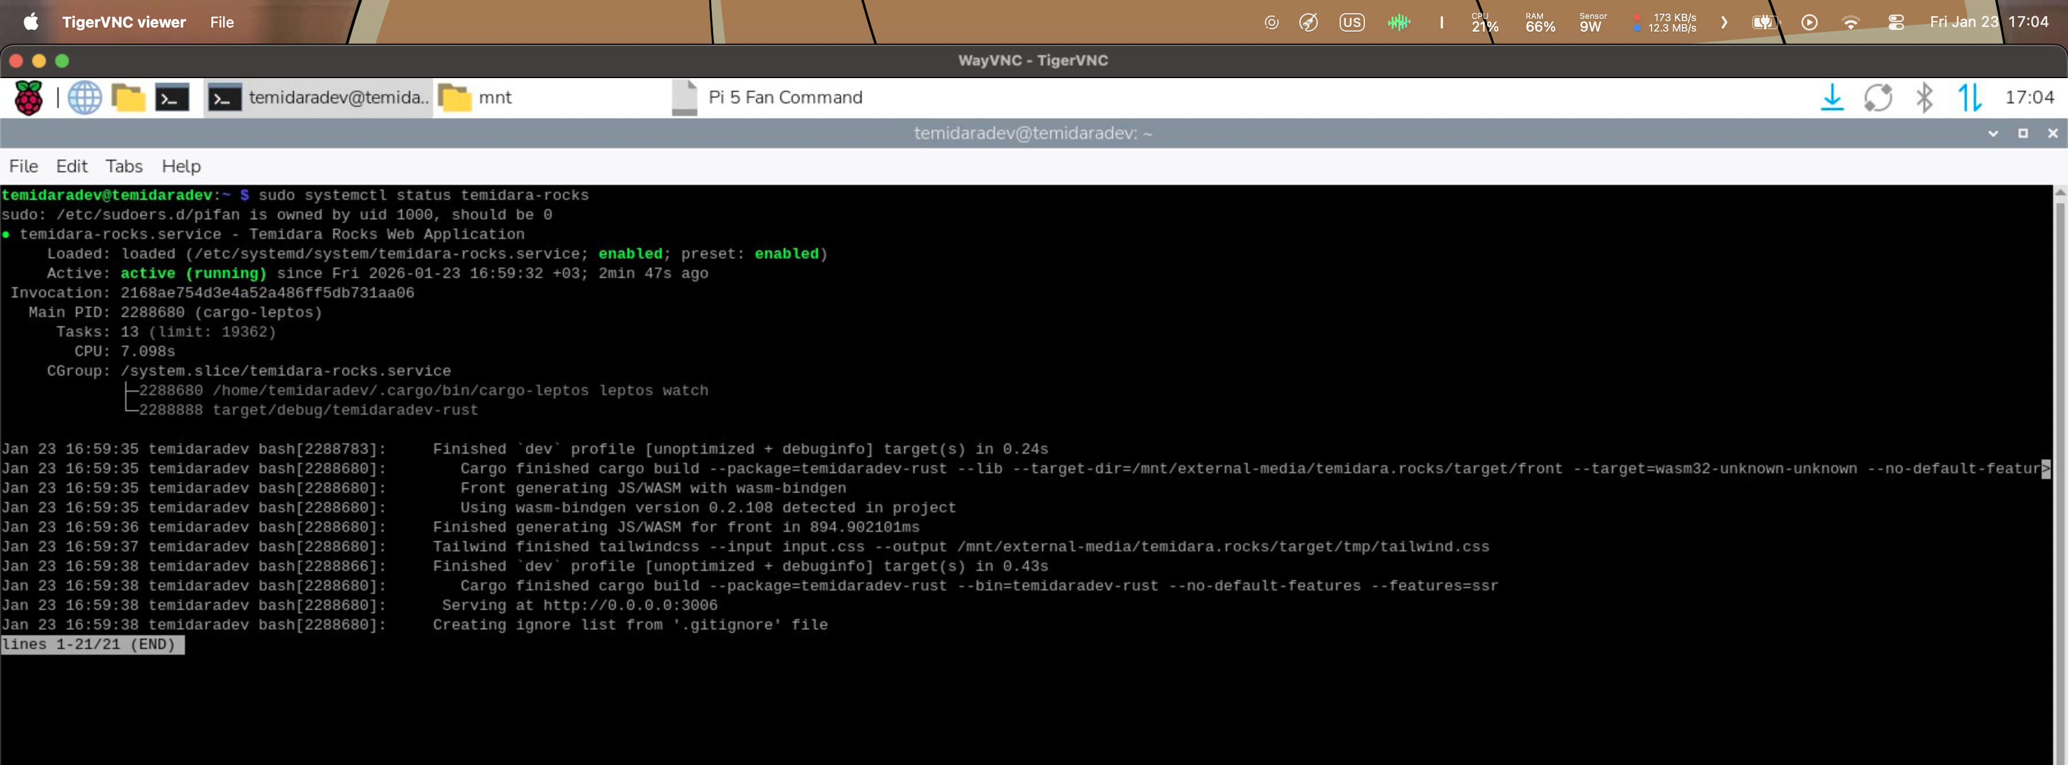Click the circular sync arrows tray icon
The image size is (2068, 765).
pos(1878,98)
